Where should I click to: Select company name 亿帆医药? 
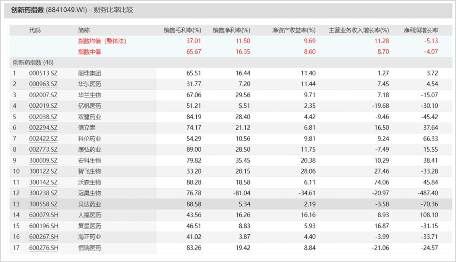(90, 106)
